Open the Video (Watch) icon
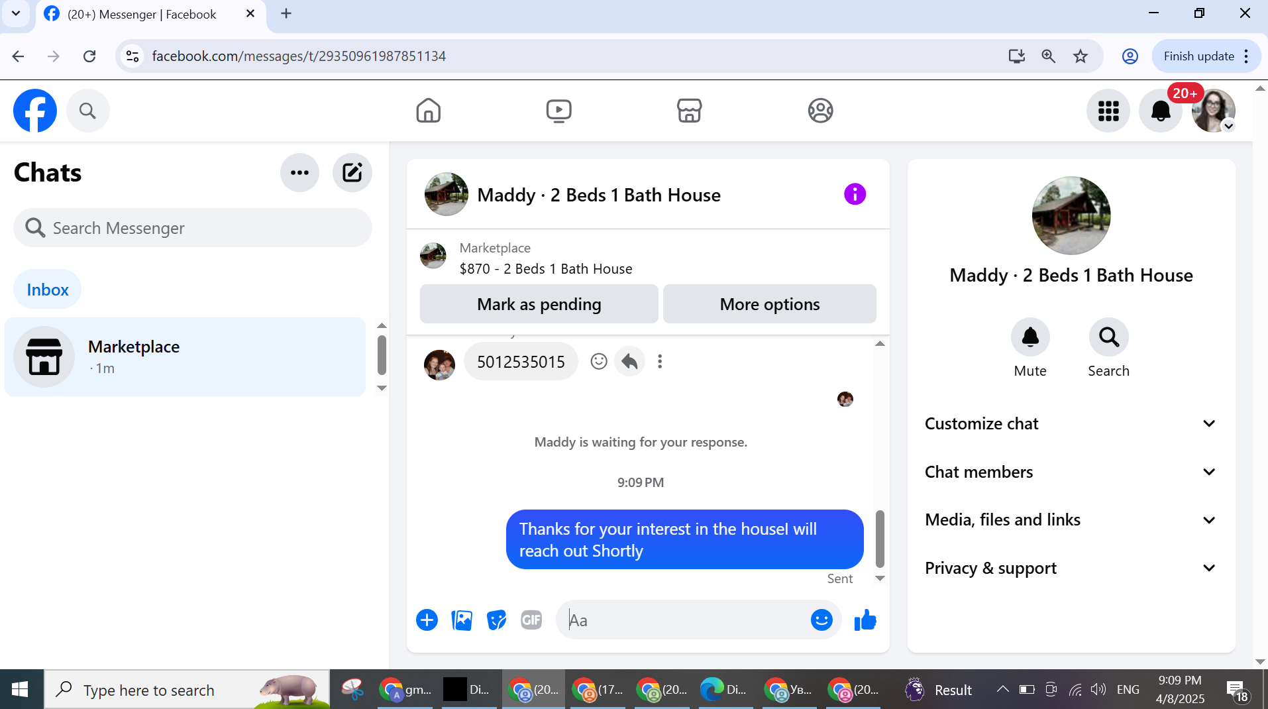Viewport: 1268px width, 709px height. tap(558, 111)
